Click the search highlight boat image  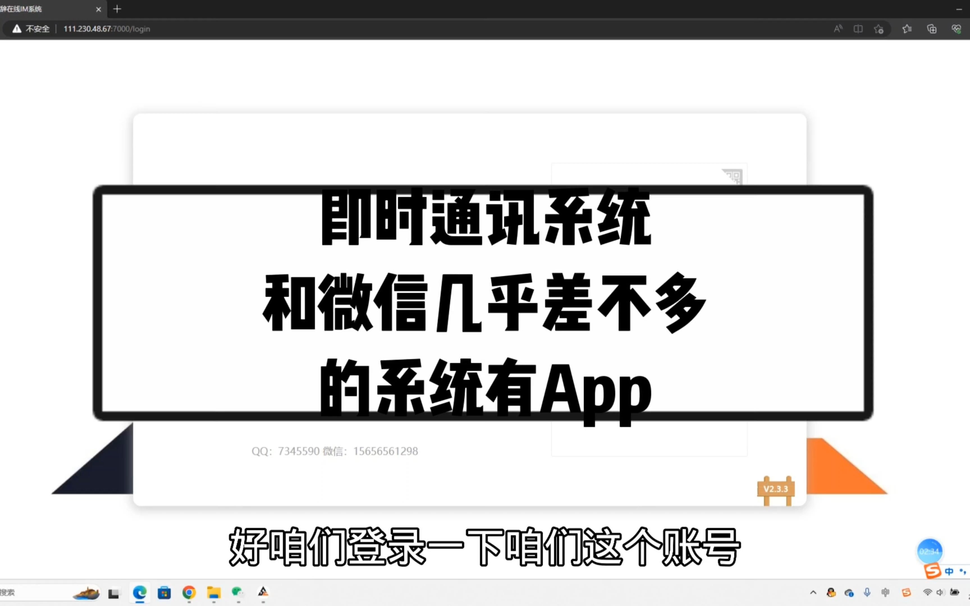coord(86,593)
